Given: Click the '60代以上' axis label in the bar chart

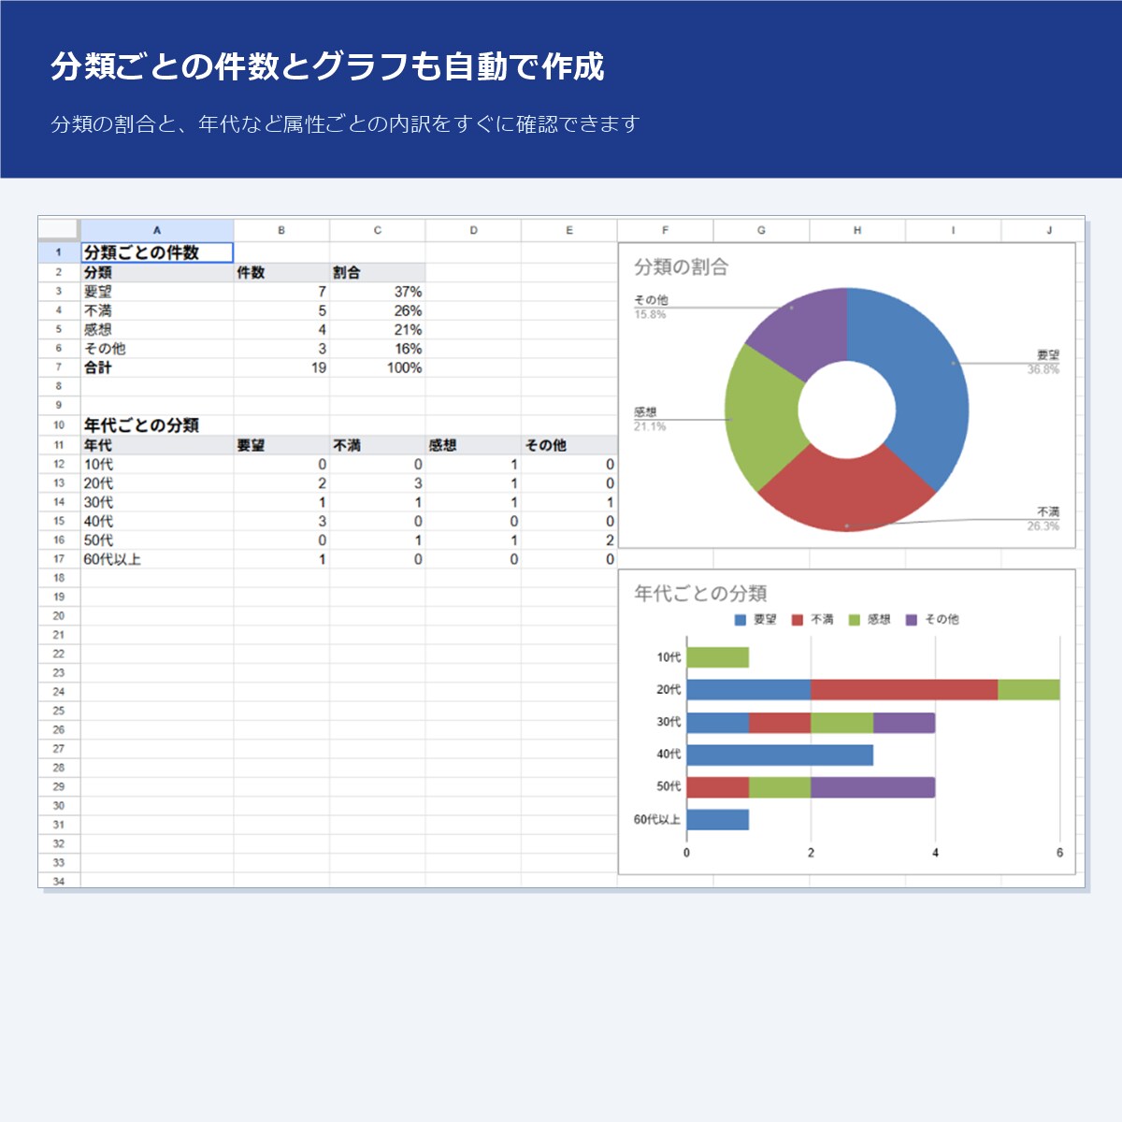Looking at the screenshot, I should [657, 820].
